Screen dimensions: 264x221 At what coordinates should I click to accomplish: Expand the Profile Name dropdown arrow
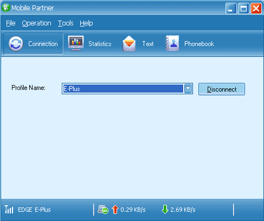click(188, 89)
